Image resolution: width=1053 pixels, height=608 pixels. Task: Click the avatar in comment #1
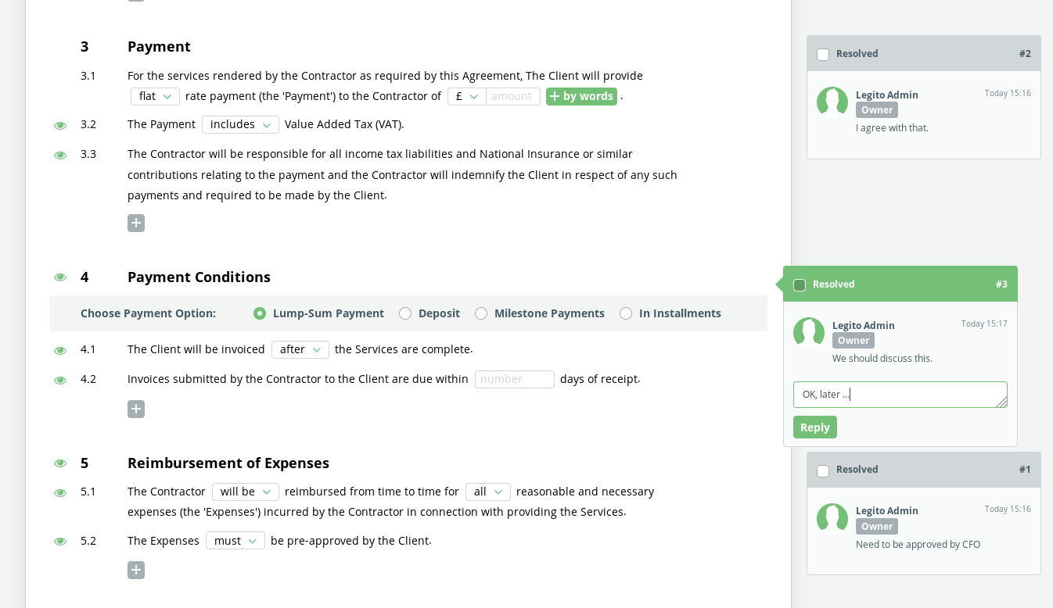click(x=832, y=518)
